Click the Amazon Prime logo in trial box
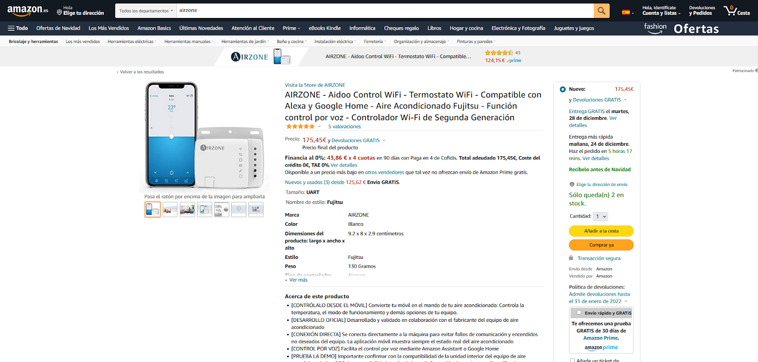This screenshot has width=758, height=362. pos(601,347)
